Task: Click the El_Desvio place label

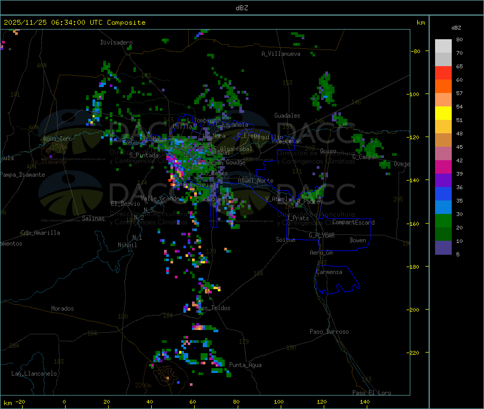Action: pyautogui.click(x=125, y=204)
